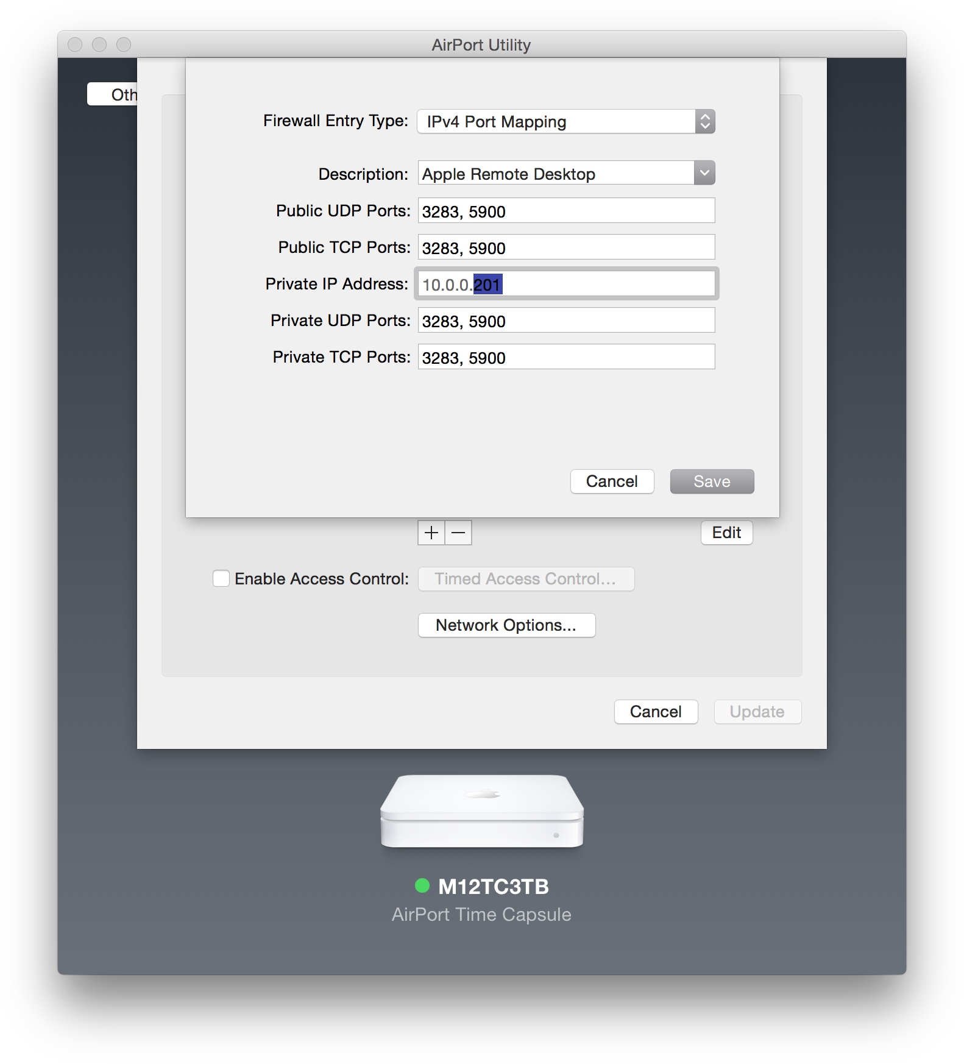This screenshot has width=964, height=1064.
Task: Click the minus icon to remove entry
Action: [x=459, y=533]
